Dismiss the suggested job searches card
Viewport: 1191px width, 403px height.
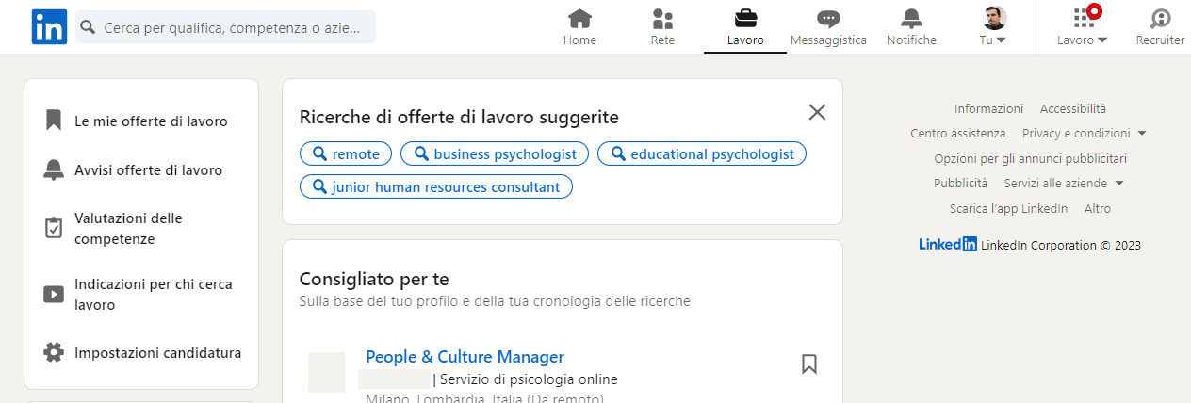click(x=817, y=112)
